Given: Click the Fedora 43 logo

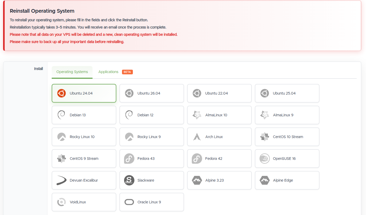Looking at the screenshot, I should point(129,159).
